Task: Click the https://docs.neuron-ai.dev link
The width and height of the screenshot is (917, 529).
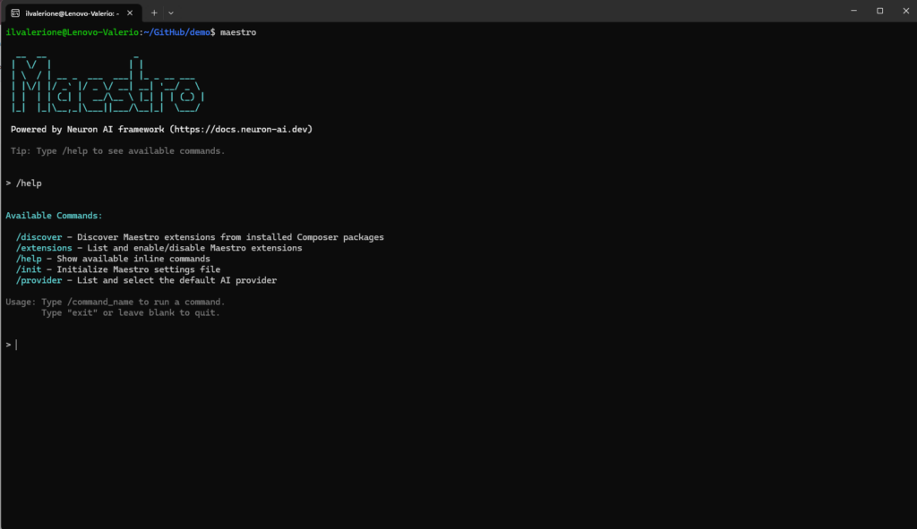Action: tap(241, 129)
